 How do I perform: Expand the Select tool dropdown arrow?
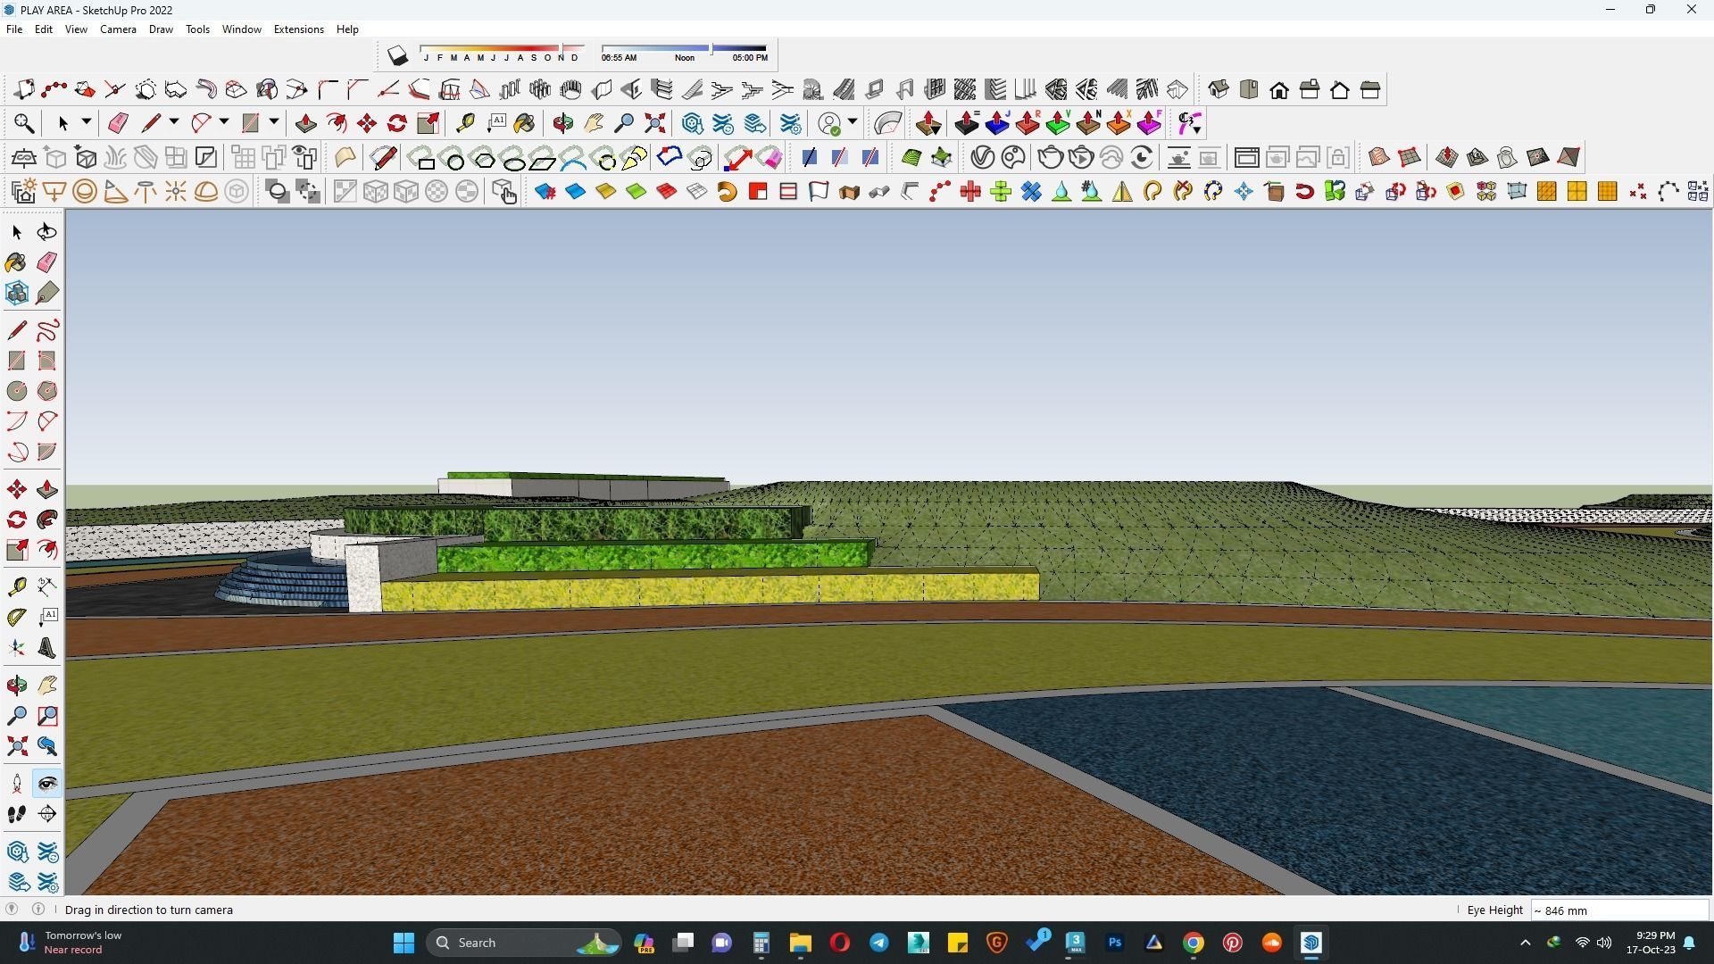pyautogui.click(x=86, y=122)
